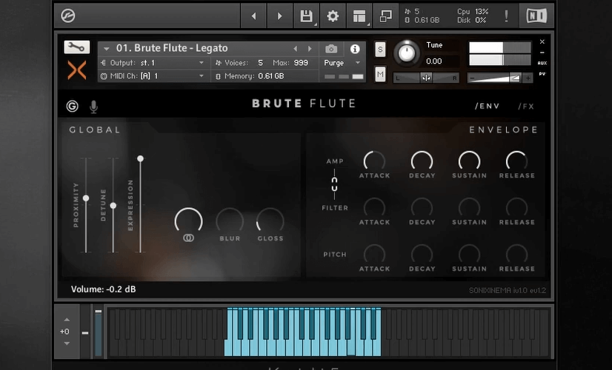Screen dimensions: 612x370
Task: Switch to the /FX tab
Action: pos(526,106)
